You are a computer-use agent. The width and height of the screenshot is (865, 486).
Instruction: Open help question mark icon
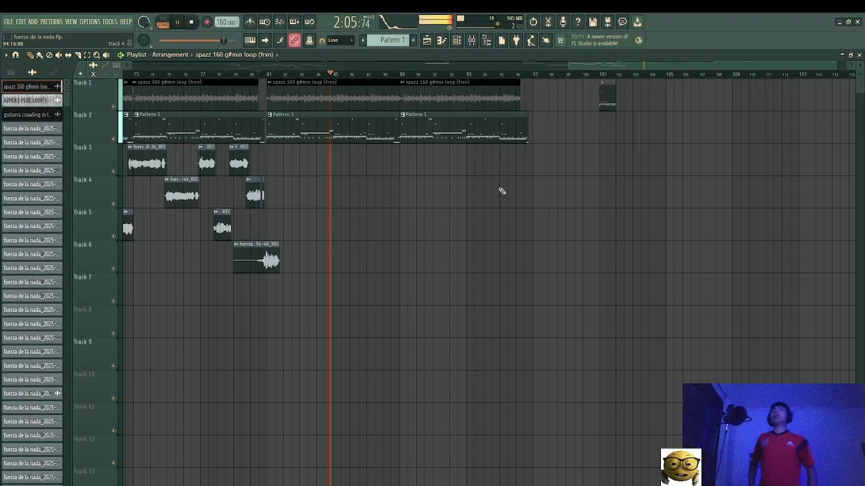click(x=578, y=22)
